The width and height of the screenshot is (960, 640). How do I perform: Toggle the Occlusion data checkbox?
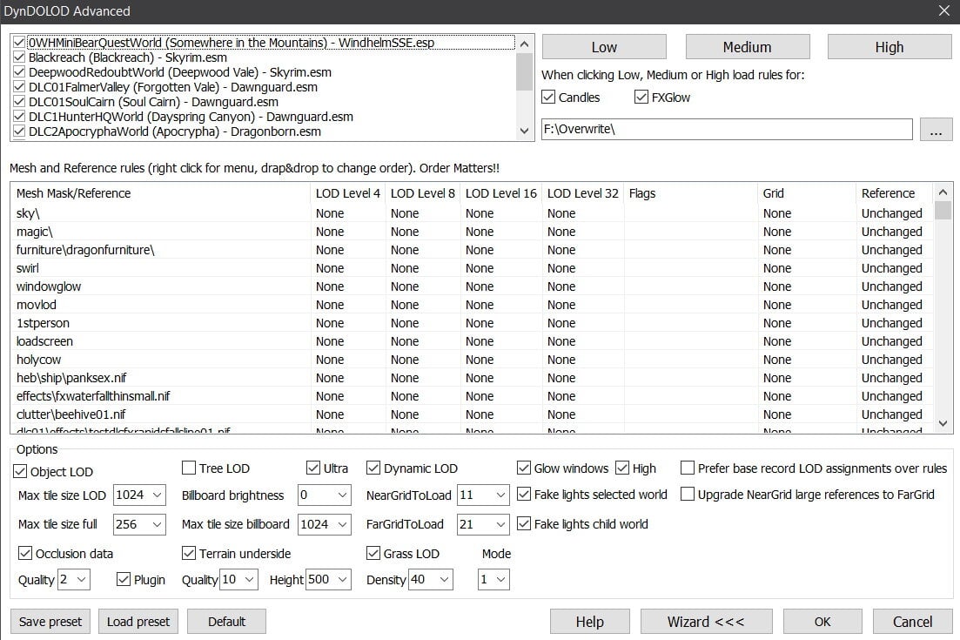[25, 554]
